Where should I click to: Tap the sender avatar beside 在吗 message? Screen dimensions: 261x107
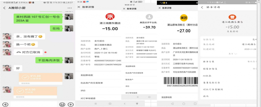[x=69, y=28]
